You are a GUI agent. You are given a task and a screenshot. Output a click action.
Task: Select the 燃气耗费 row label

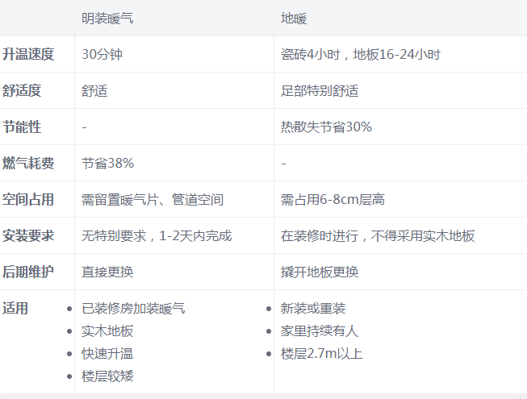[28, 163]
